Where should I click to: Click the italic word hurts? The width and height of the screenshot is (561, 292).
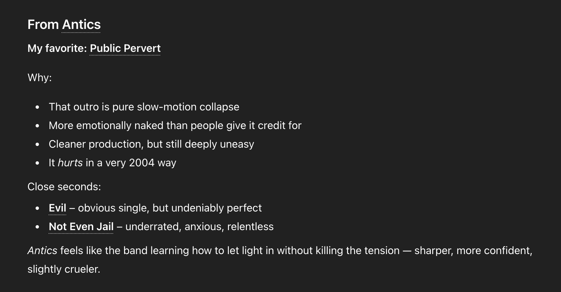click(x=70, y=163)
